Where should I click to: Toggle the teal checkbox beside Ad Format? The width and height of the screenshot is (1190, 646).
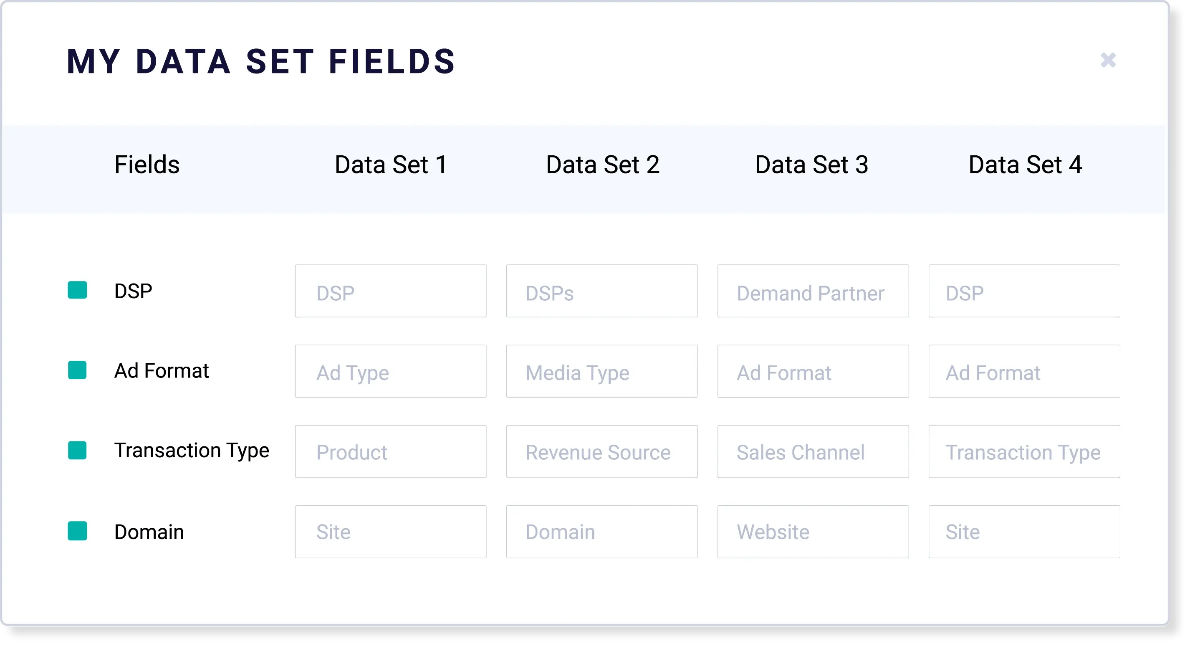[78, 370]
